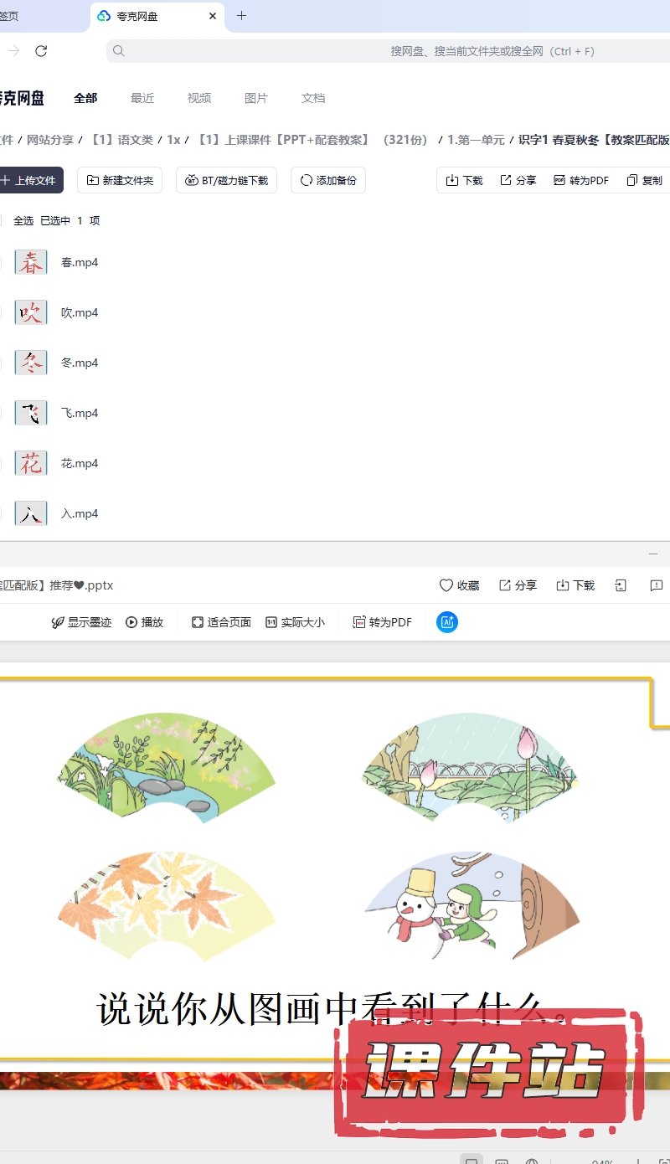Open the 花.mp4 thumbnail
Screen dimensions: 670x1164
pyautogui.click(x=31, y=463)
